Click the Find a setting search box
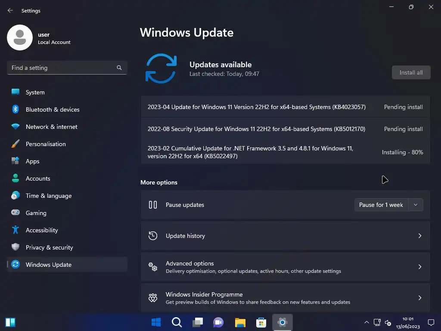This screenshot has height=331, width=441. (x=67, y=68)
